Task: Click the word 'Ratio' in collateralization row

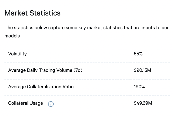Action: click(x=68, y=87)
